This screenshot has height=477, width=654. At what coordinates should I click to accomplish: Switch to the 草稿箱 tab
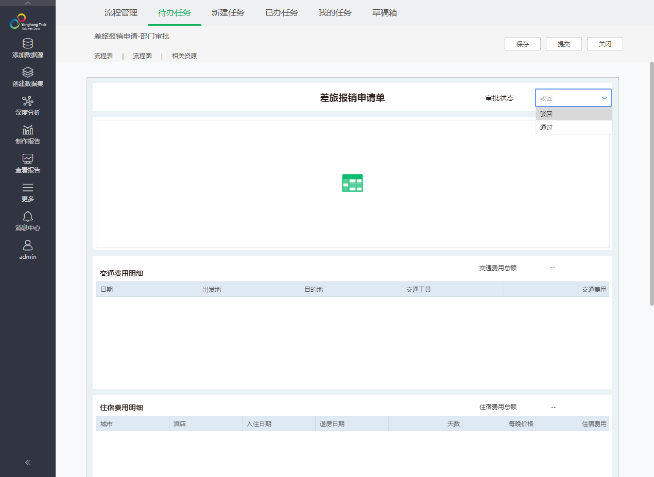point(385,12)
